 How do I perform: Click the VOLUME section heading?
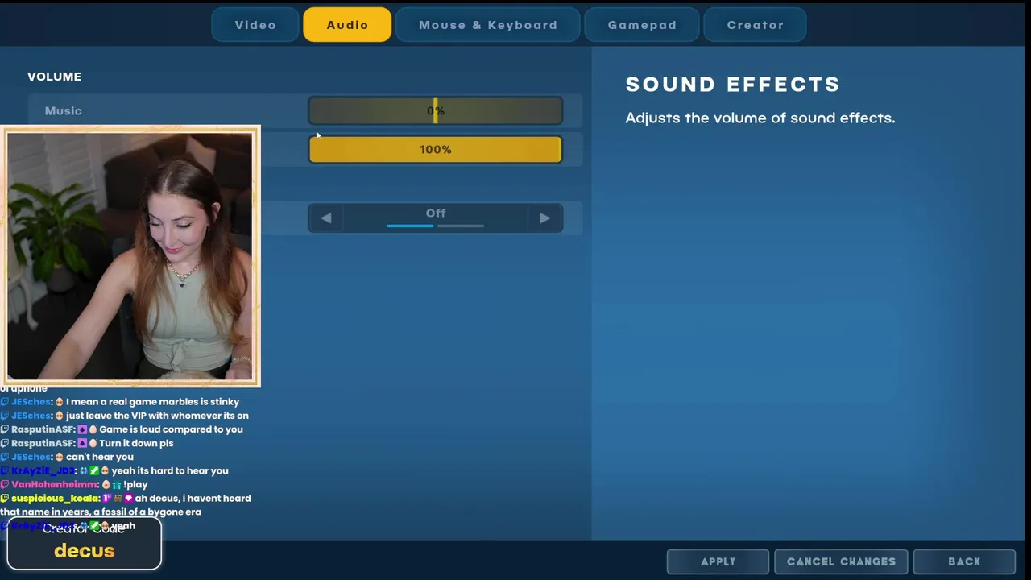coord(54,77)
